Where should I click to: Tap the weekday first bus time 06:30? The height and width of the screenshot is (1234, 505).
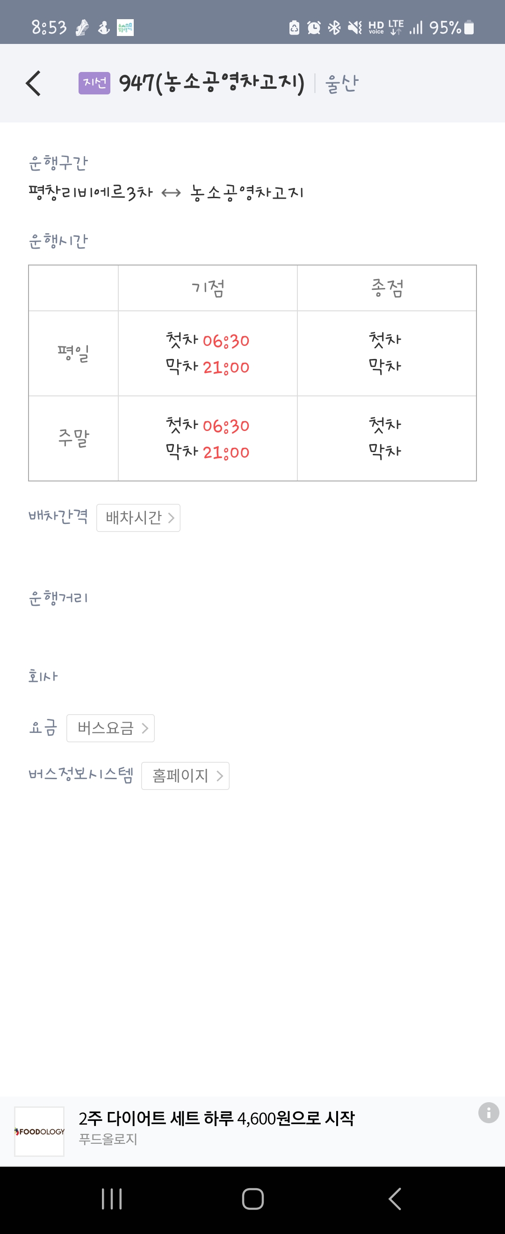[x=226, y=341]
